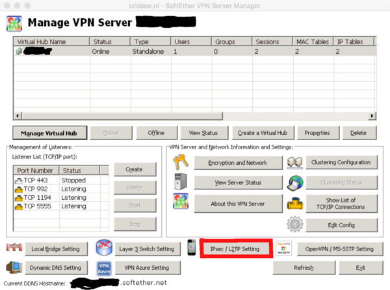
Task: Click the VPN Azure blue icon
Action: point(104,269)
